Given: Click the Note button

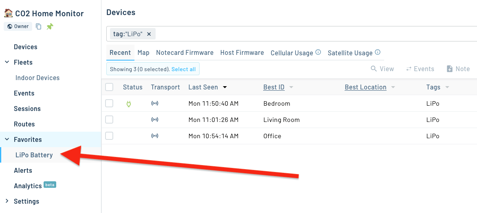Looking at the screenshot, I should pos(458,69).
